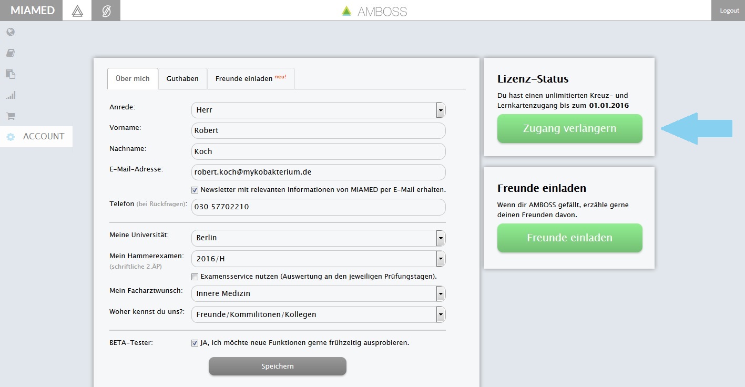Viewport: 745px width, 387px height.
Task: Open the Hammerexamen dropdown showing 2016/H
Action: tap(319, 259)
